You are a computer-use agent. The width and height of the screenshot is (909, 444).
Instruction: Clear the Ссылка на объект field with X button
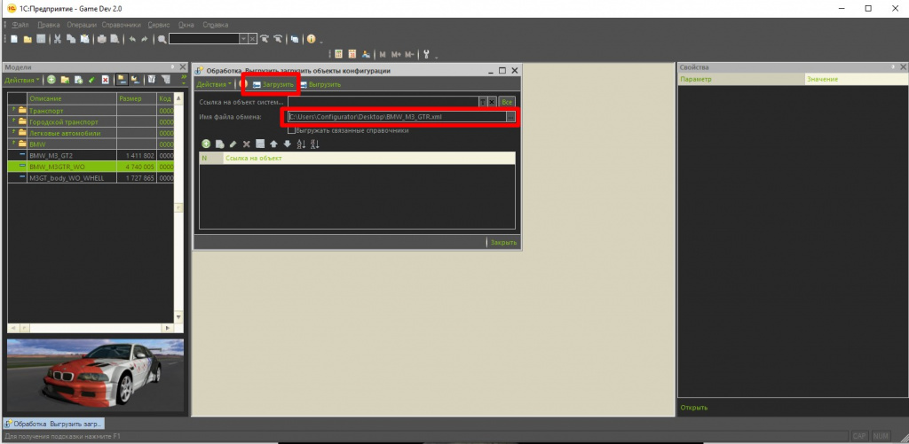pyautogui.click(x=492, y=102)
